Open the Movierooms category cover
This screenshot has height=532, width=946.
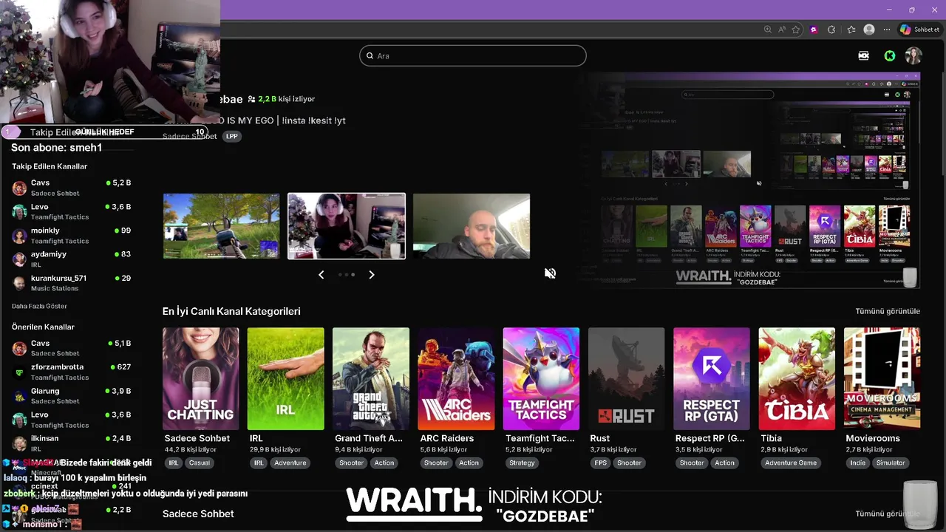point(882,378)
